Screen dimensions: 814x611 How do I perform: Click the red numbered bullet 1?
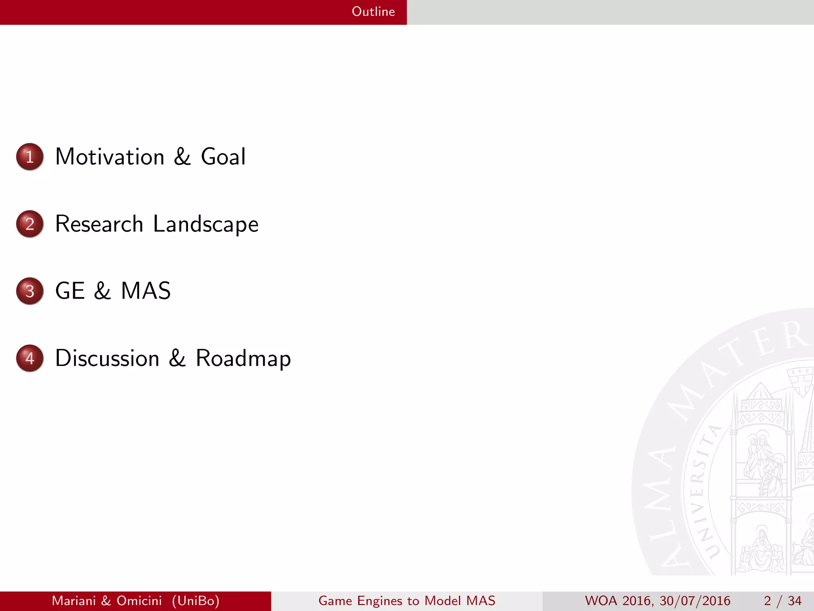point(30,157)
